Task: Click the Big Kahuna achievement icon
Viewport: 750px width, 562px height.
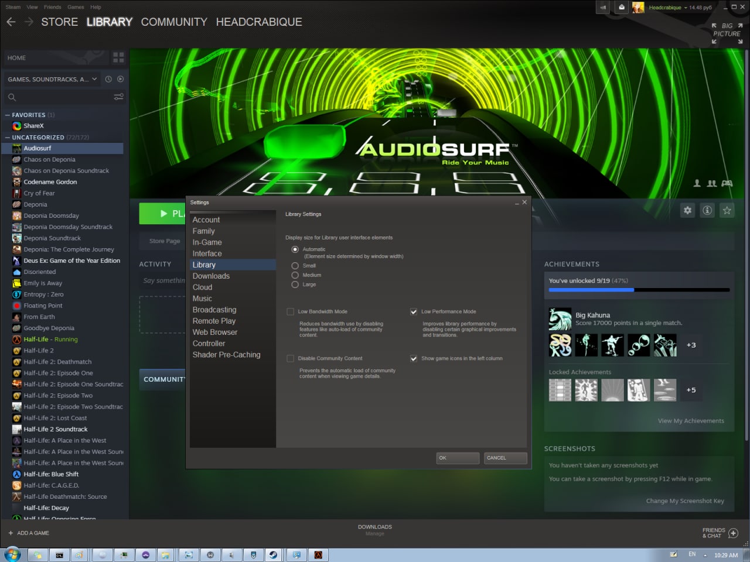Action: 560,319
